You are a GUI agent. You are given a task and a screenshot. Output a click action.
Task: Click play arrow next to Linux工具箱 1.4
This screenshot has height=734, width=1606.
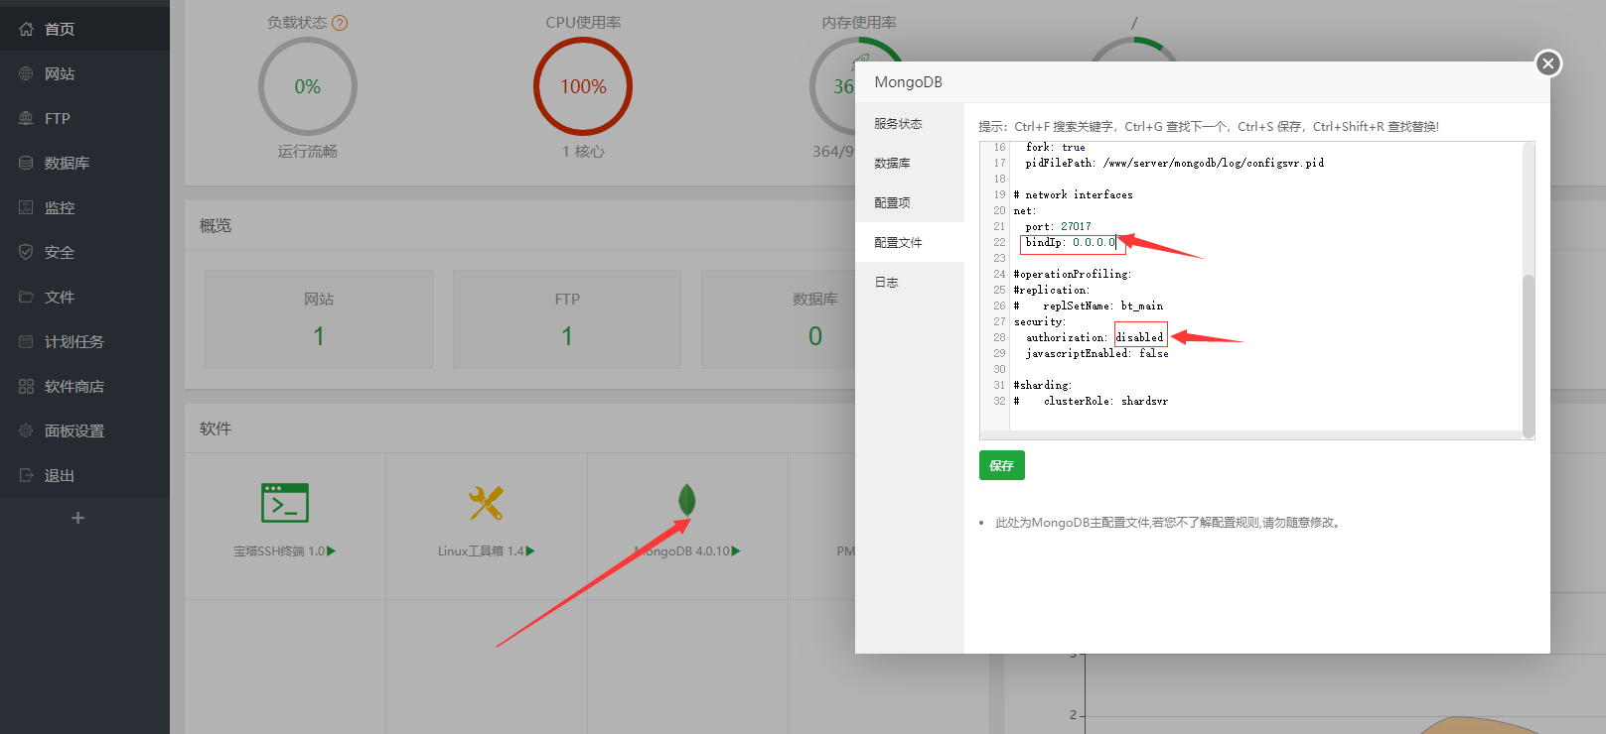click(530, 551)
